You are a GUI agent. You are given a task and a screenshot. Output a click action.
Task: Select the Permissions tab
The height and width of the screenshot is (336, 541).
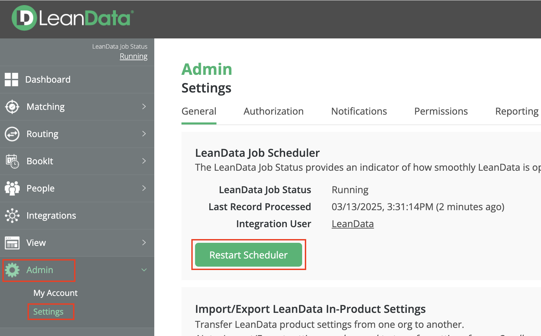click(x=441, y=112)
